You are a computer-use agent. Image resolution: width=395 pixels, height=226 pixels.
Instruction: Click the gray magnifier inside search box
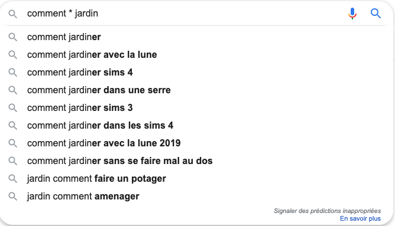pos(12,14)
